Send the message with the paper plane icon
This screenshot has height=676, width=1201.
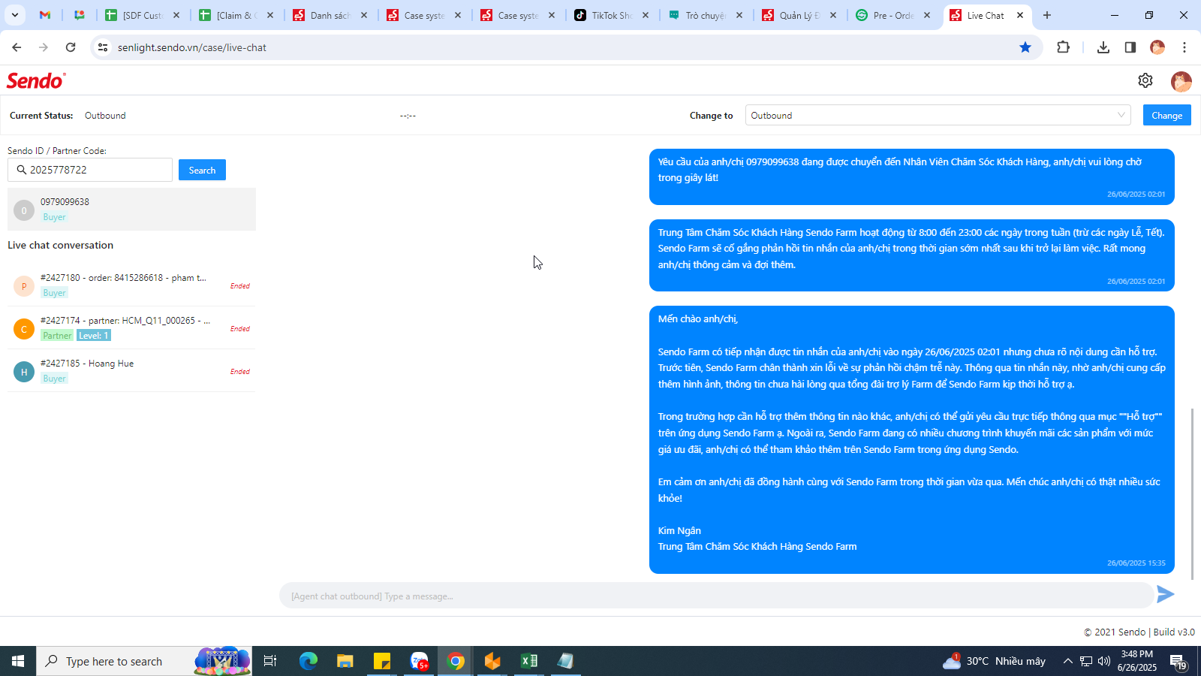click(x=1165, y=595)
